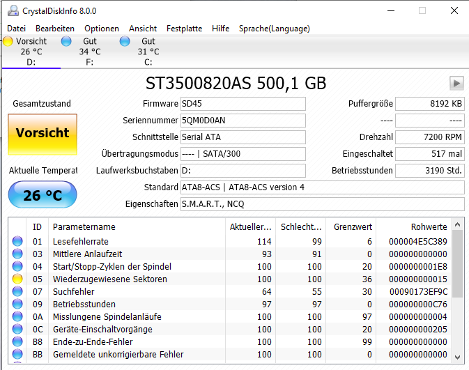Select the yellow Vorsicht status circle for drive D:

(8, 41)
